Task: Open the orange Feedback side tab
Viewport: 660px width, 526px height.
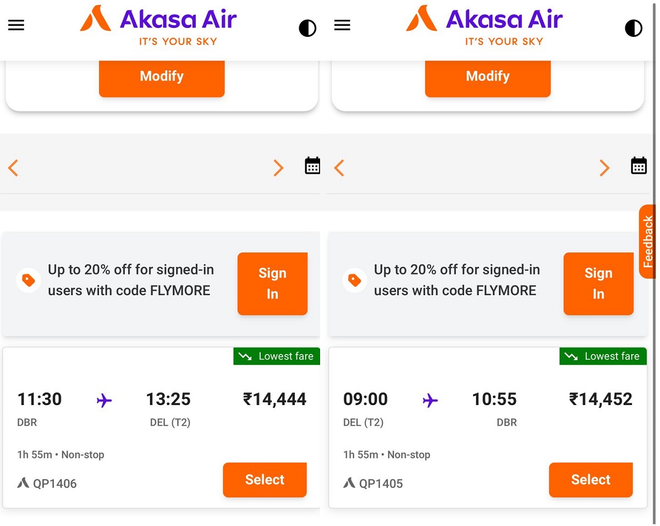Action: click(648, 241)
